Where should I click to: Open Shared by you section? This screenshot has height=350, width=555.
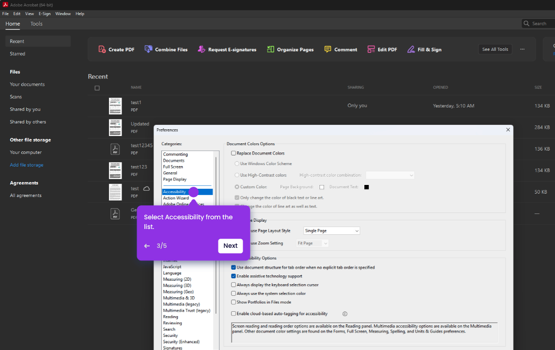(x=25, y=109)
